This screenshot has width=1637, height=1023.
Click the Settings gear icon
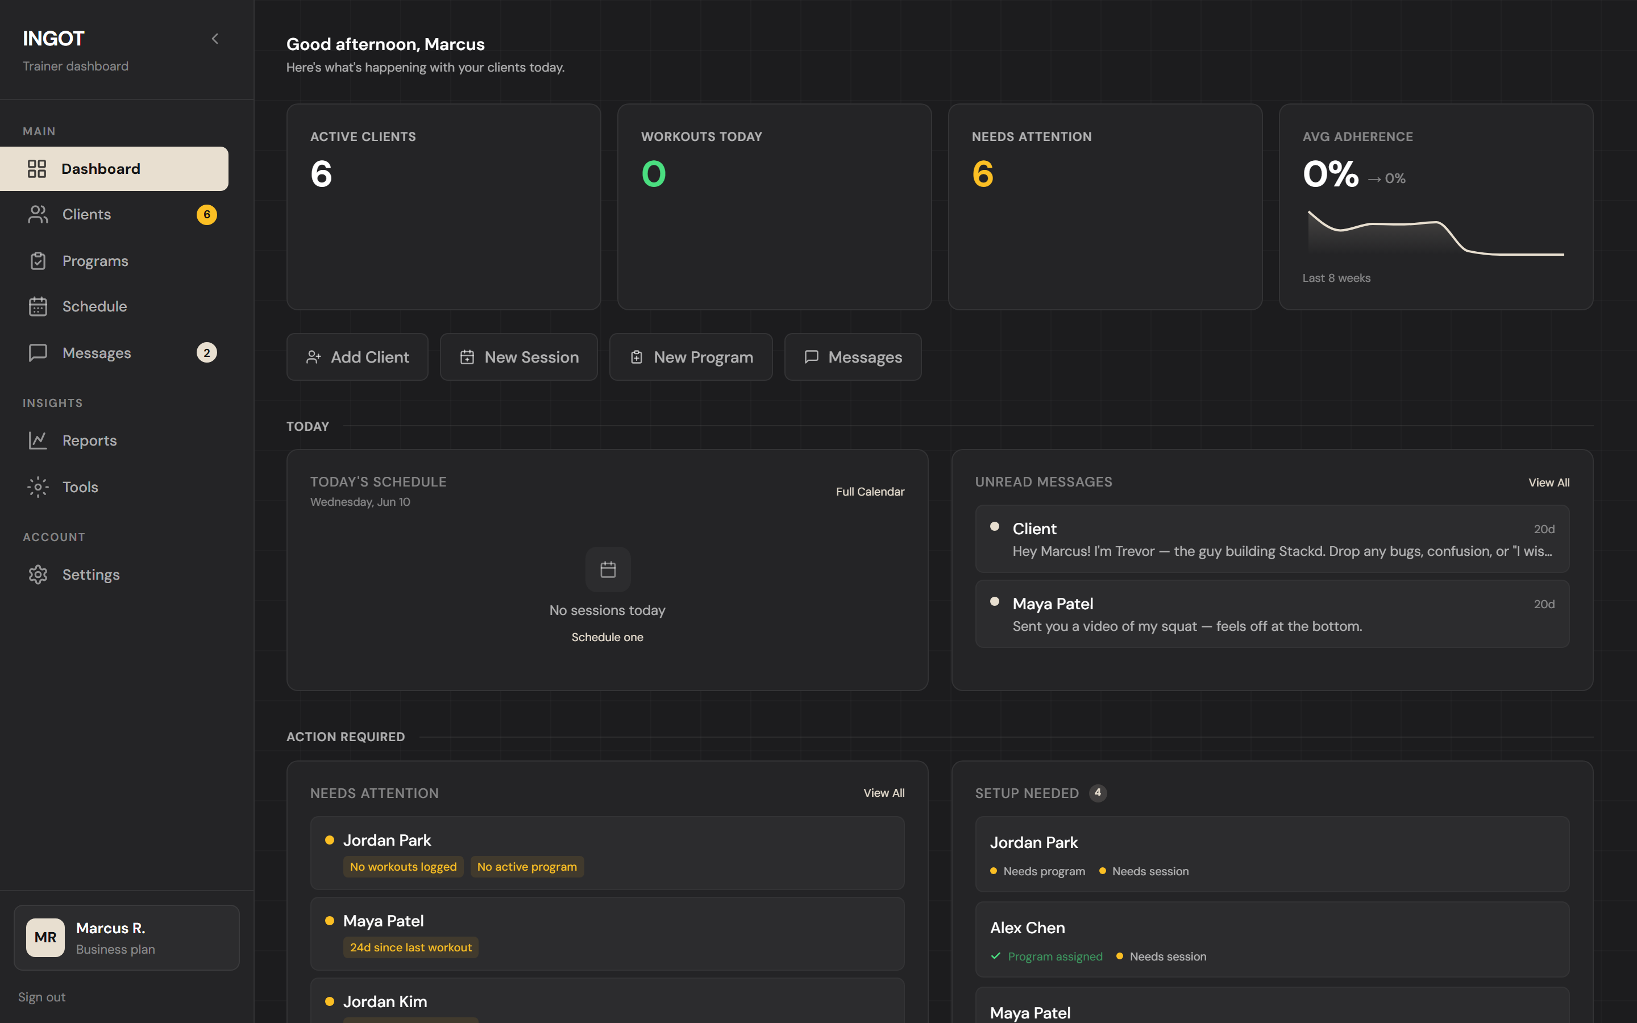[x=38, y=575]
